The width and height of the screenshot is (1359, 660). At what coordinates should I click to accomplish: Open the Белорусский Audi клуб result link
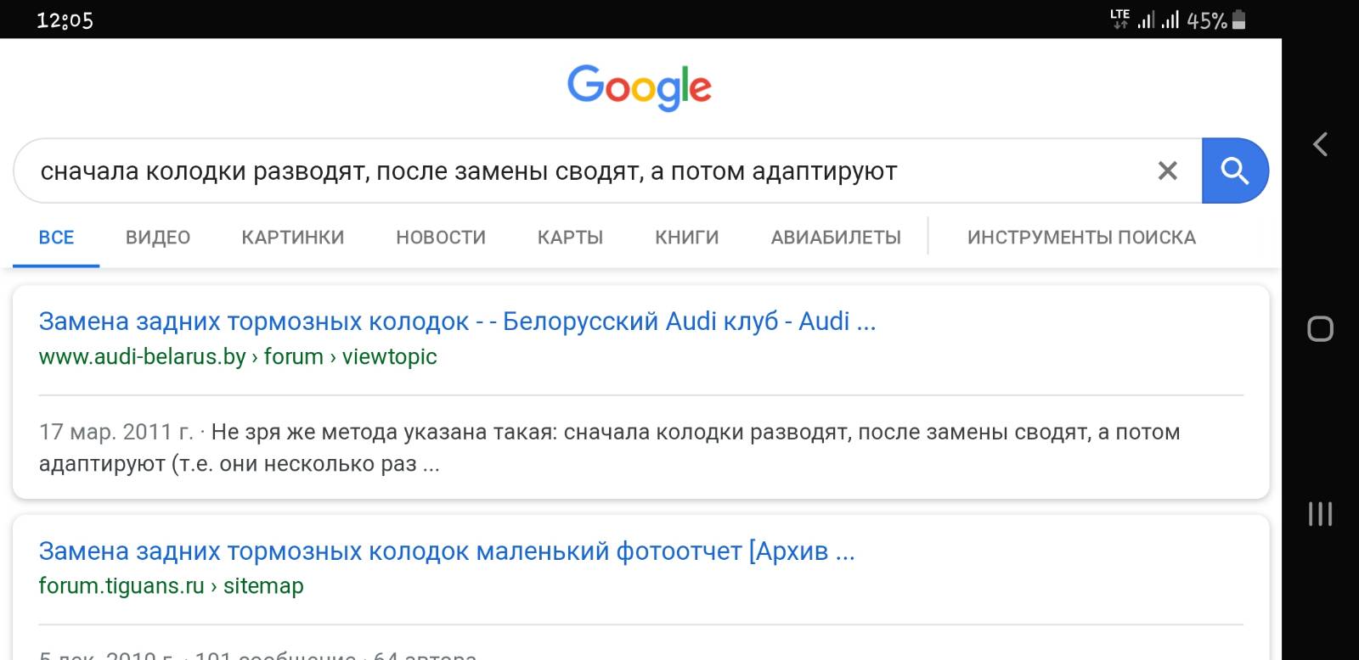[457, 322]
